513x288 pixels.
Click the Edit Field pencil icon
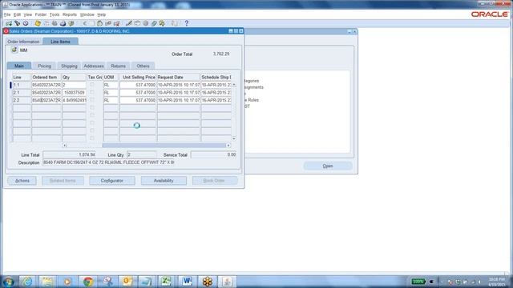[128, 23]
